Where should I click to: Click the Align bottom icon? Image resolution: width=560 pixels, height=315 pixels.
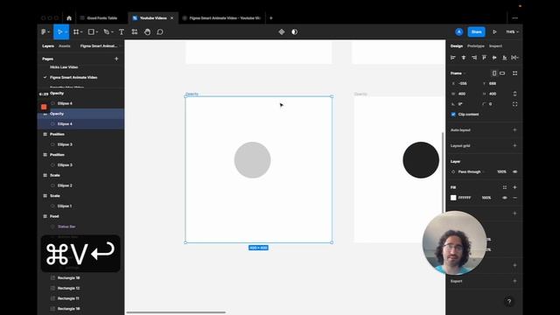505,58
